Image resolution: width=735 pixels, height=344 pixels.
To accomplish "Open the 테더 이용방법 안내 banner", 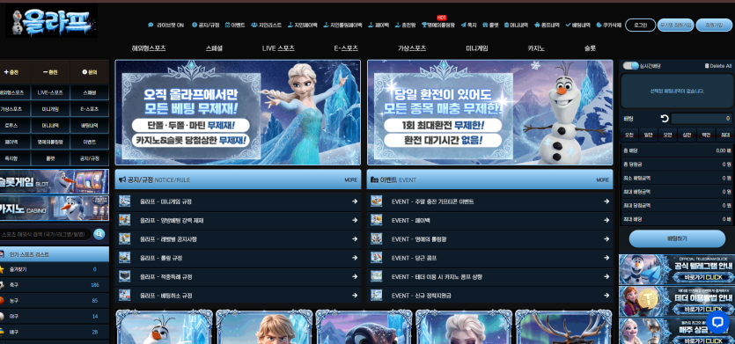I will coord(677,302).
